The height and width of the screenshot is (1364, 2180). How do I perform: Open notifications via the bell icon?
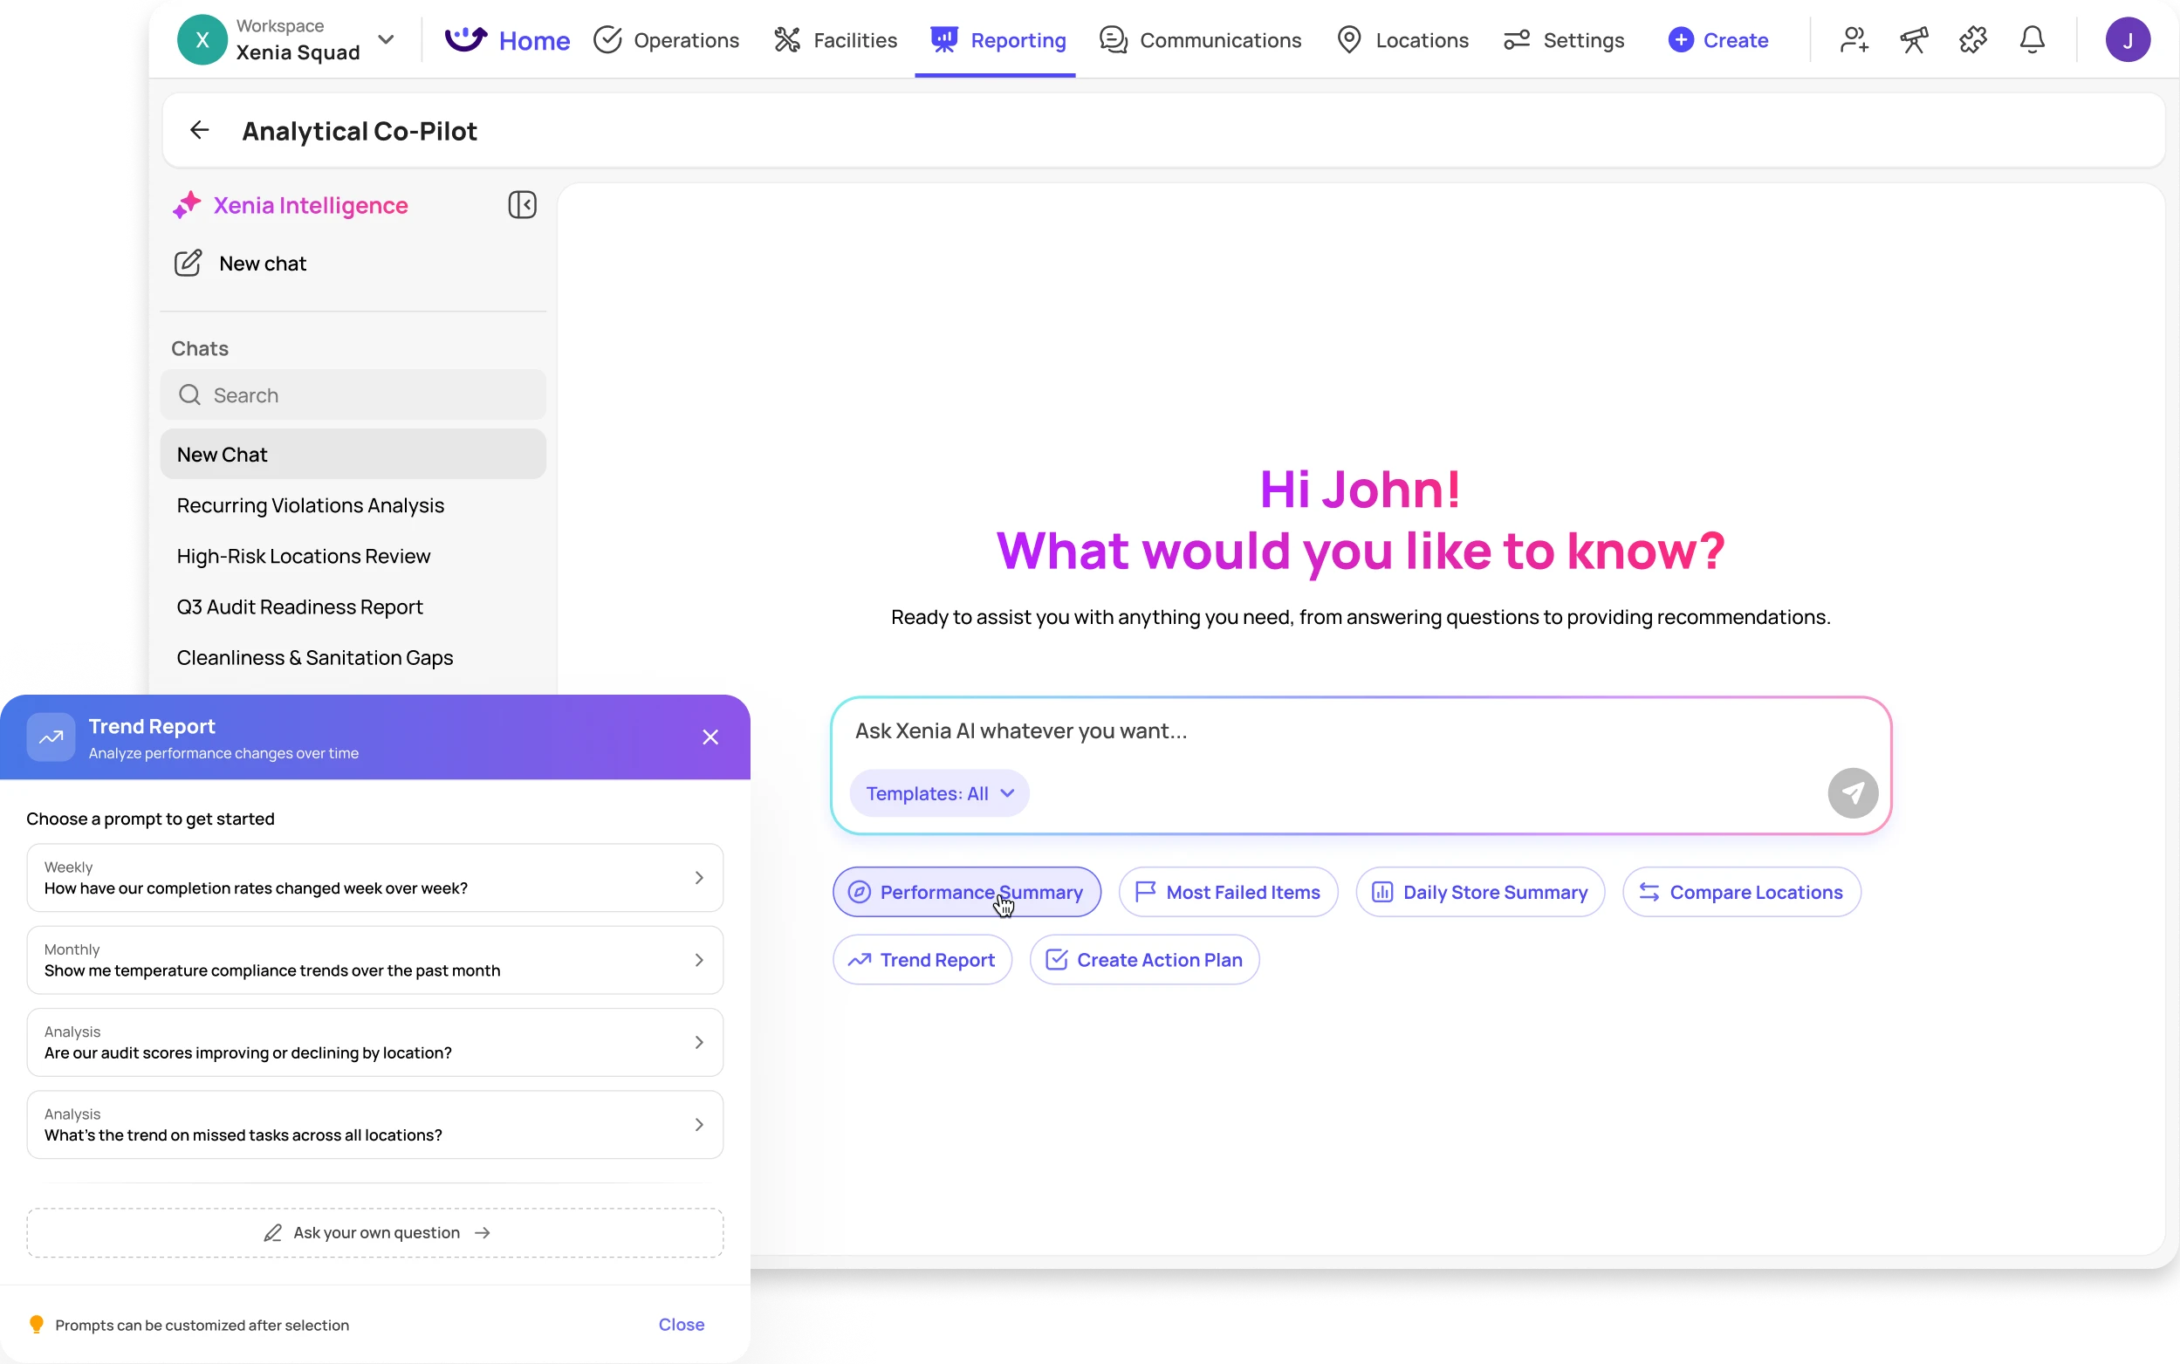2033,38
